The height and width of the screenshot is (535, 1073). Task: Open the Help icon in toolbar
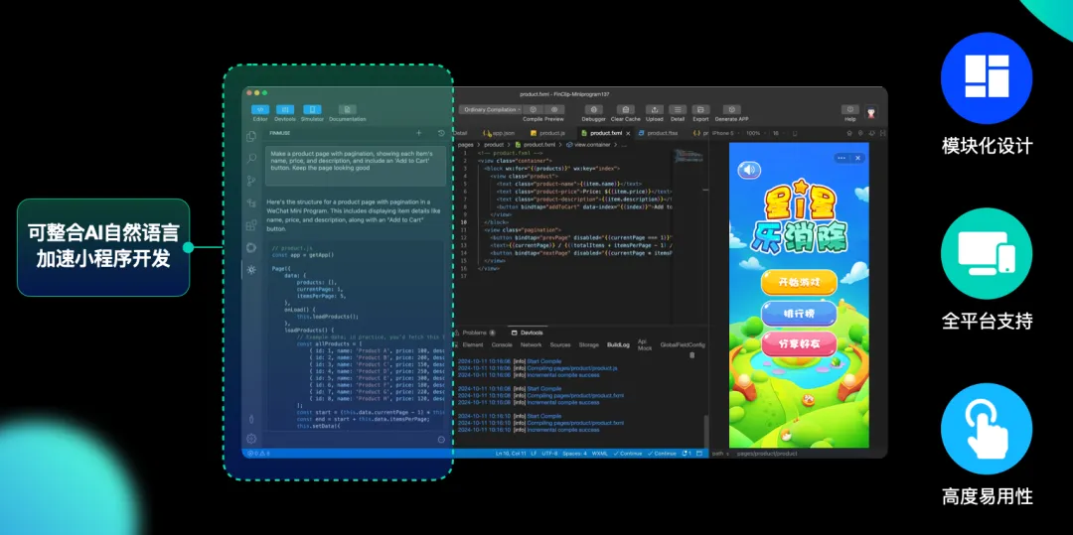coord(849,110)
